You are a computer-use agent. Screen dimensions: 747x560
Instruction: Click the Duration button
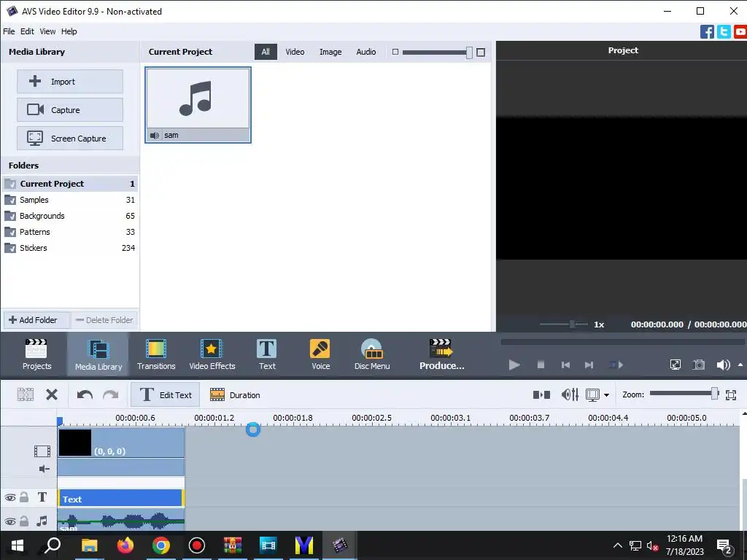point(235,394)
